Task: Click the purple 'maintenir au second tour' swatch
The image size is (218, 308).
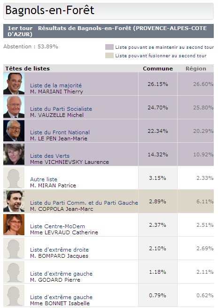Action: pyautogui.click(x=109, y=47)
